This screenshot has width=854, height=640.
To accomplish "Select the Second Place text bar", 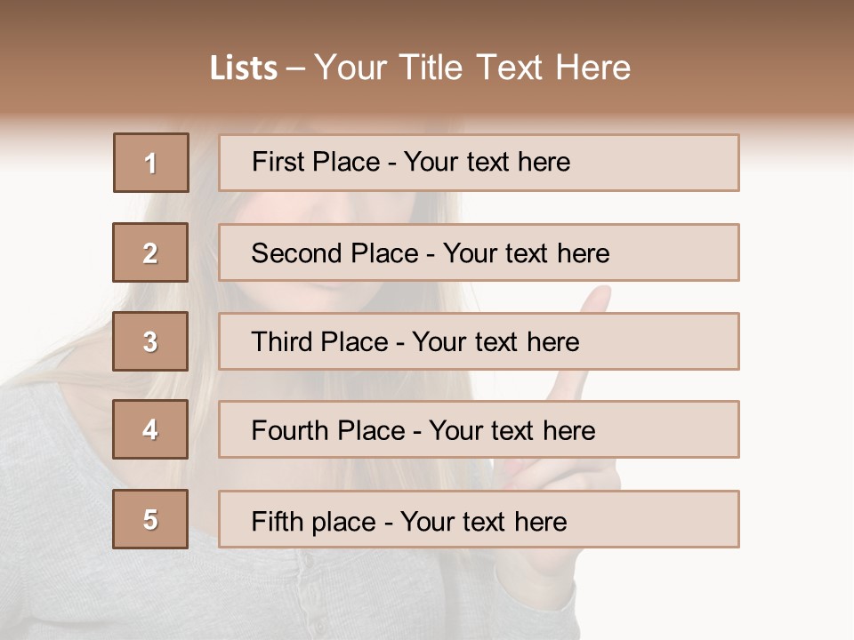I will [479, 252].
